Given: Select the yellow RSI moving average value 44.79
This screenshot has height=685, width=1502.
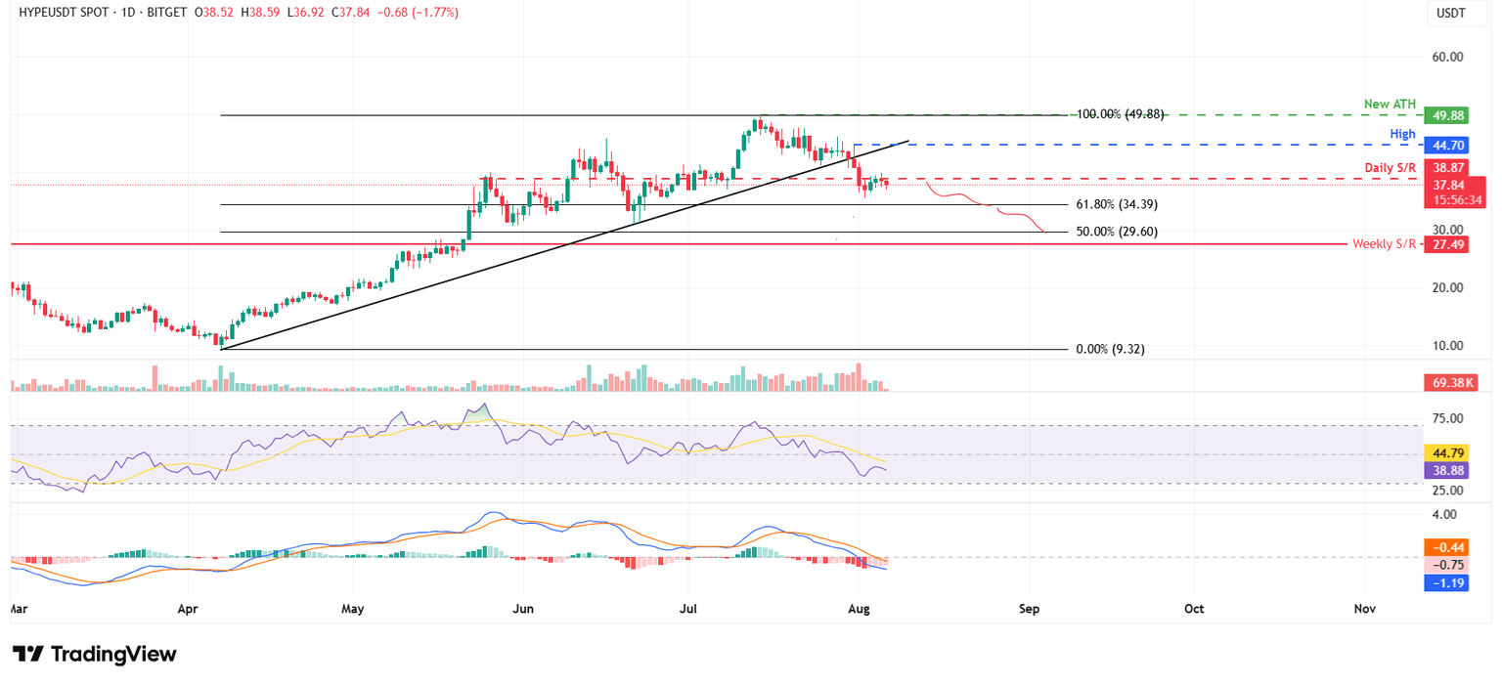Looking at the screenshot, I should (1447, 452).
